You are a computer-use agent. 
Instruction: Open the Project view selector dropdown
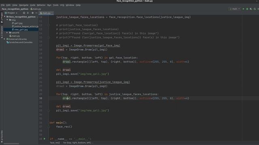click(11, 13)
